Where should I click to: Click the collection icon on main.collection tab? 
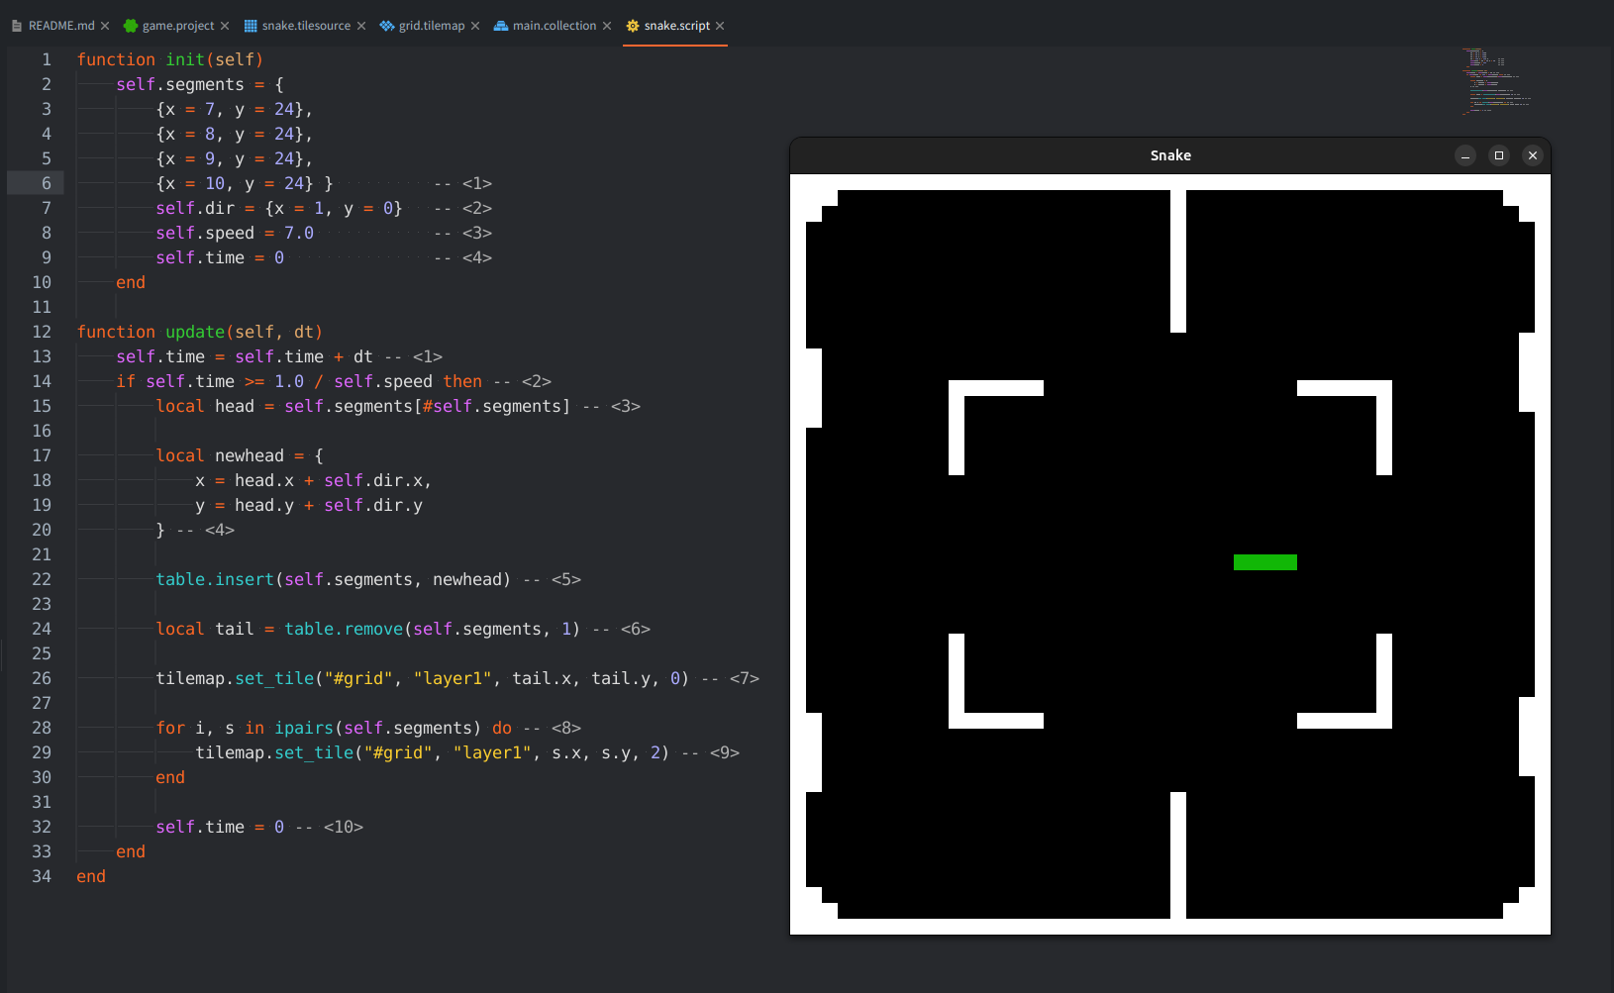point(501,26)
